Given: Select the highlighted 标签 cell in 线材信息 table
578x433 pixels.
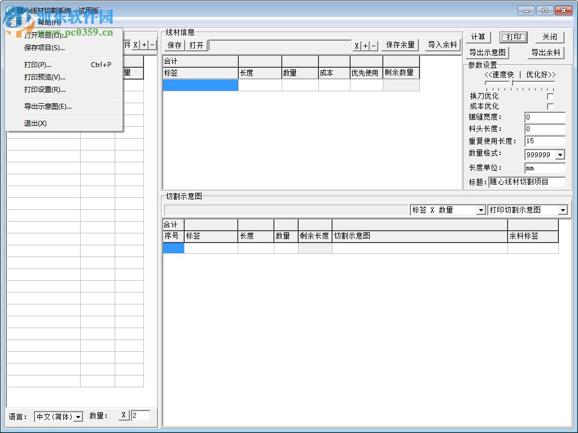Looking at the screenshot, I should [200, 85].
